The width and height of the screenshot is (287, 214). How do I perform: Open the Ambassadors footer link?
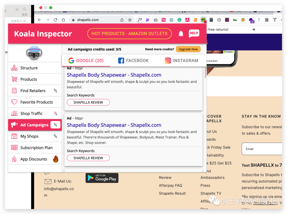[x=212, y=177]
